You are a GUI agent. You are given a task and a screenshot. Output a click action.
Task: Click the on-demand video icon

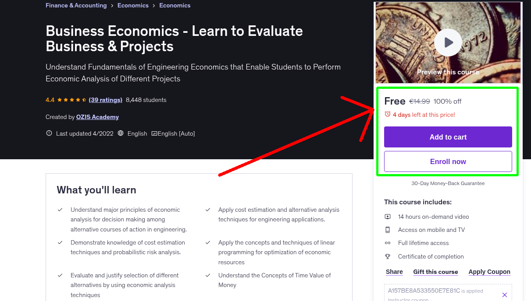tap(388, 217)
